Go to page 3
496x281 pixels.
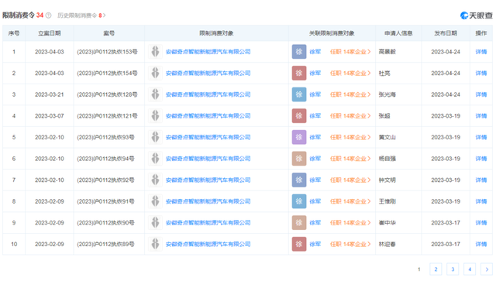453,269
